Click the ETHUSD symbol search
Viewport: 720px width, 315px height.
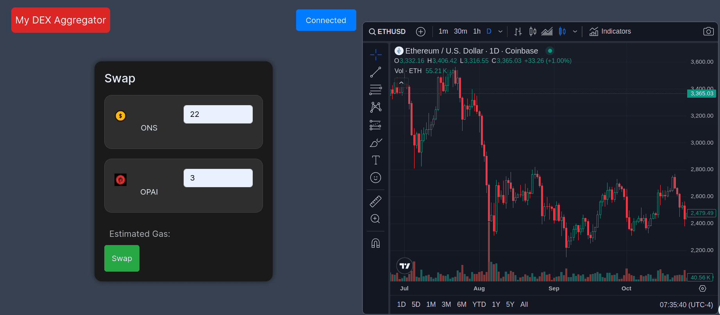(x=387, y=32)
